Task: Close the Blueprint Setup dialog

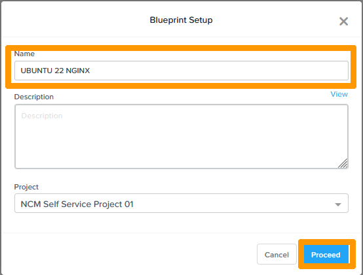Action: [343, 22]
